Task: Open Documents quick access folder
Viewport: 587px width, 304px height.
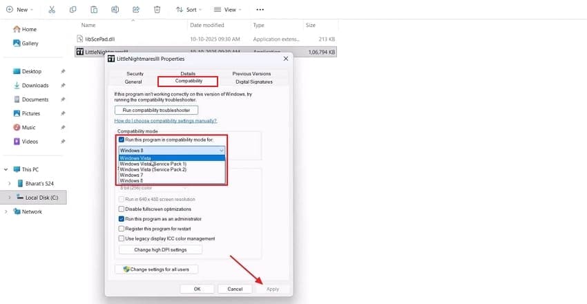Action: click(31, 99)
